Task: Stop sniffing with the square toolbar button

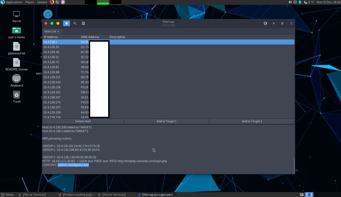Action: click(x=66, y=23)
